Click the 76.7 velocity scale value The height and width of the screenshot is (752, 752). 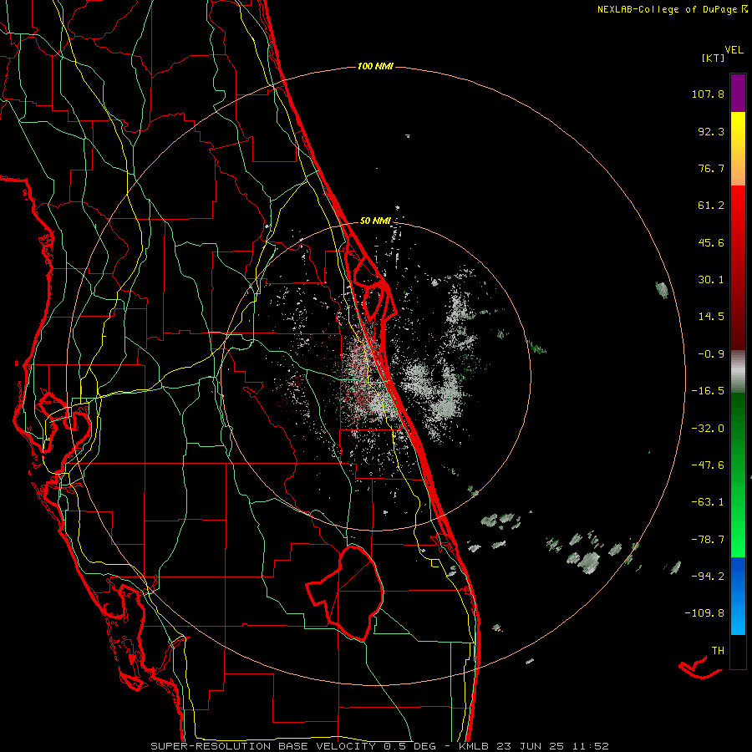click(711, 168)
